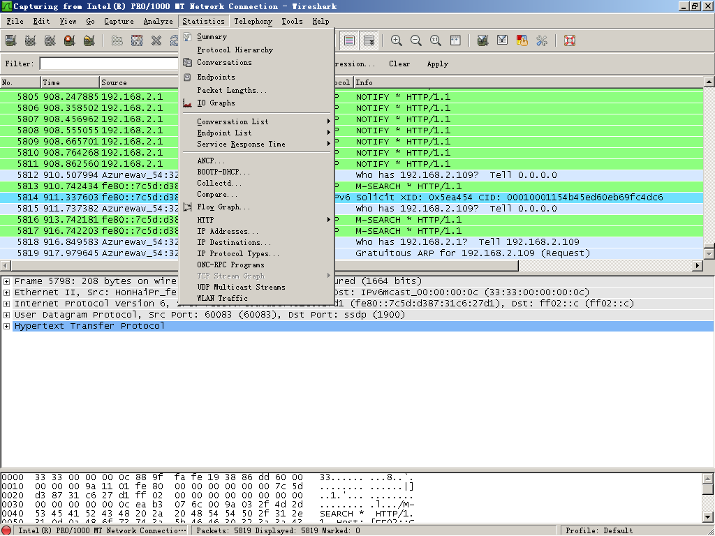Start a new live capture
Image resolution: width=715 pixels, height=536 pixels.
click(x=50, y=40)
